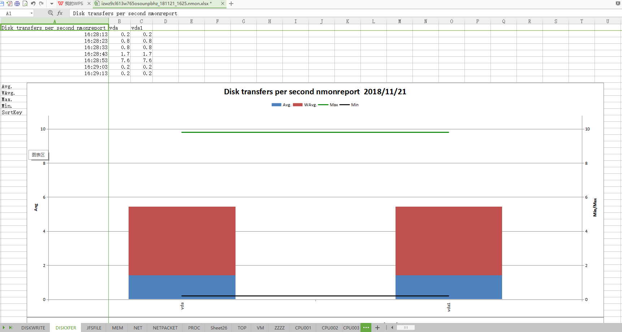This screenshot has height=332, width=622.
Task: Click the vda header cell
Action: coord(120,28)
